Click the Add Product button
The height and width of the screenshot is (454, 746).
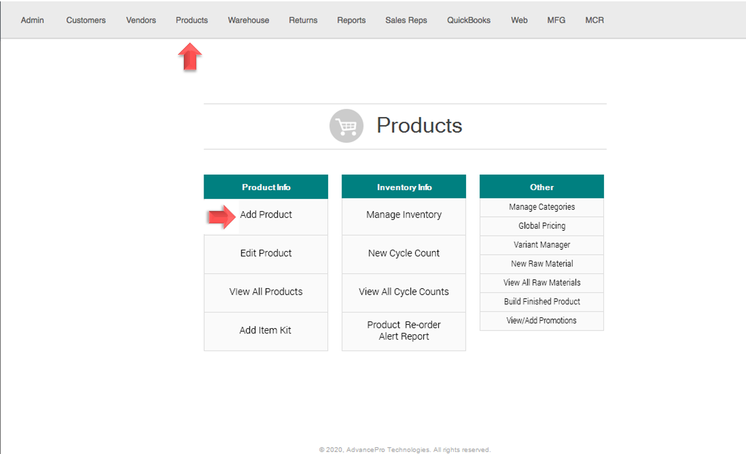click(266, 215)
